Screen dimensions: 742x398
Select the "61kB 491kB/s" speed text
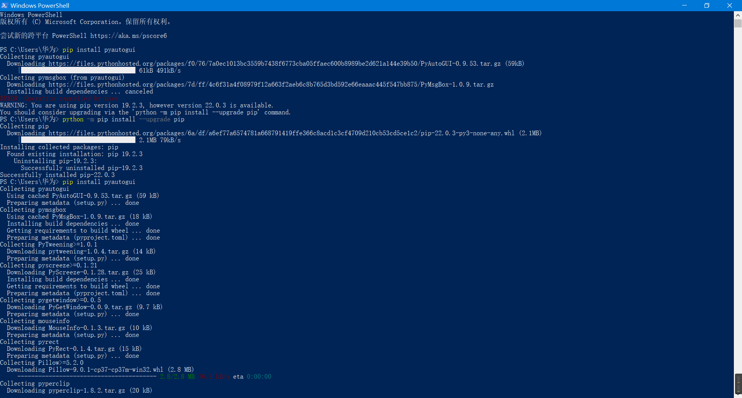[x=160, y=71]
